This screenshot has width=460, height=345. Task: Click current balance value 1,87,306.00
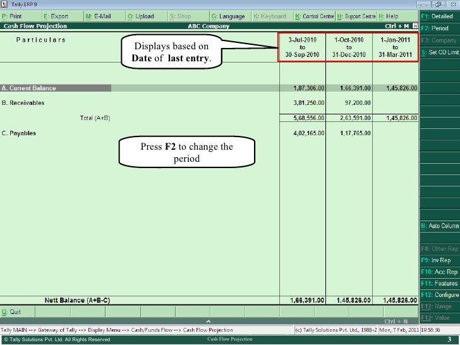(309, 88)
